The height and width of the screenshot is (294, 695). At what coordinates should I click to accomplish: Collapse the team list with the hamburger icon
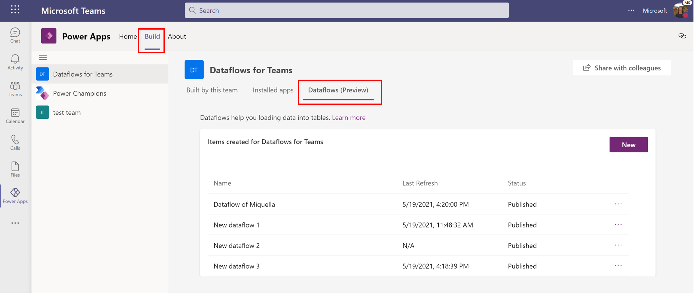coord(43,57)
